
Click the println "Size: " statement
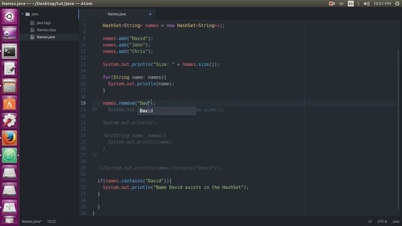pos(161,64)
